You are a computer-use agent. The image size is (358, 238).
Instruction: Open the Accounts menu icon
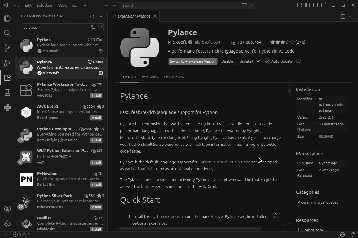click(7, 209)
